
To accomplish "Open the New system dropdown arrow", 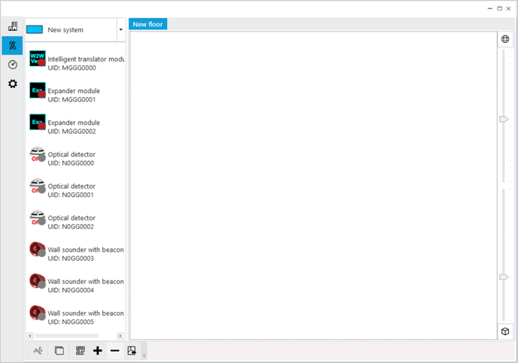I will point(120,30).
